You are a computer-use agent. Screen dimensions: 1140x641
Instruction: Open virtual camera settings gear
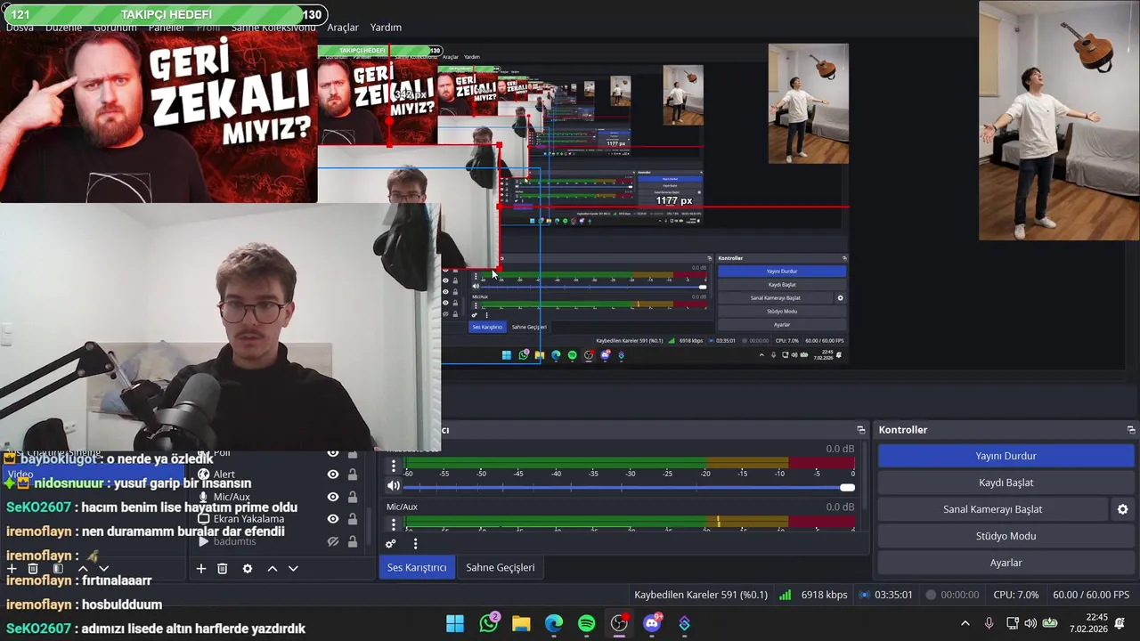click(1122, 509)
